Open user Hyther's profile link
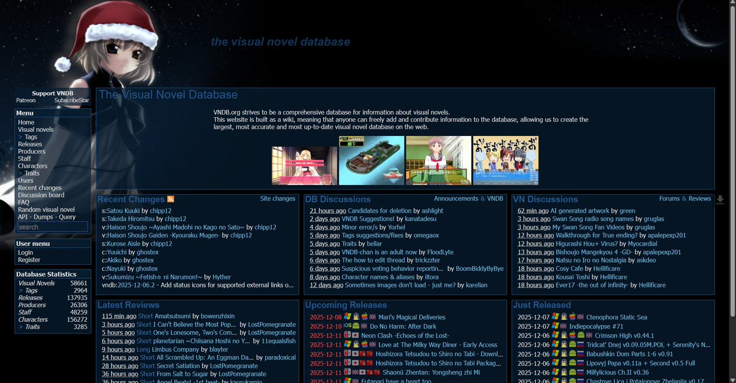This screenshot has width=736, height=383. tap(222, 277)
